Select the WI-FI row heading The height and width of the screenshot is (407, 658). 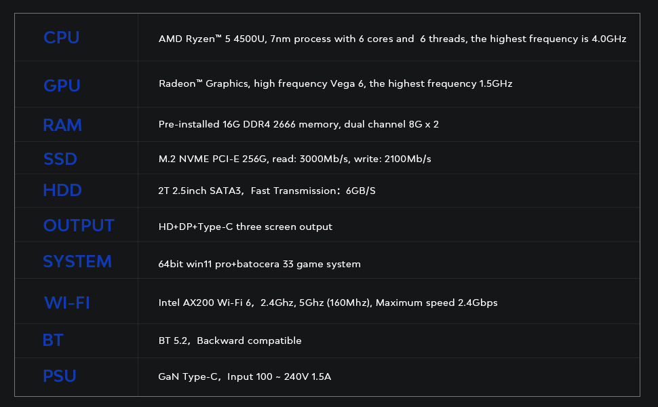66,303
